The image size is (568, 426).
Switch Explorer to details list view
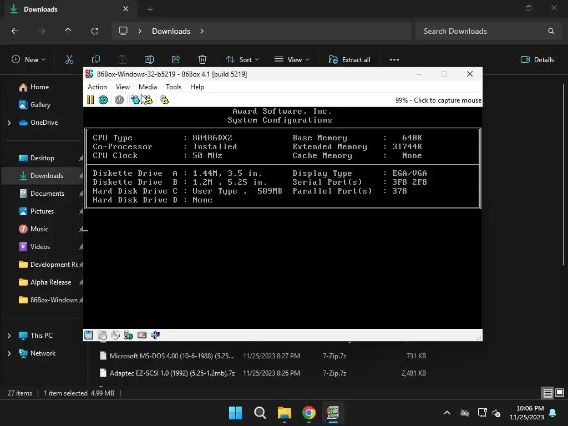tap(547, 393)
